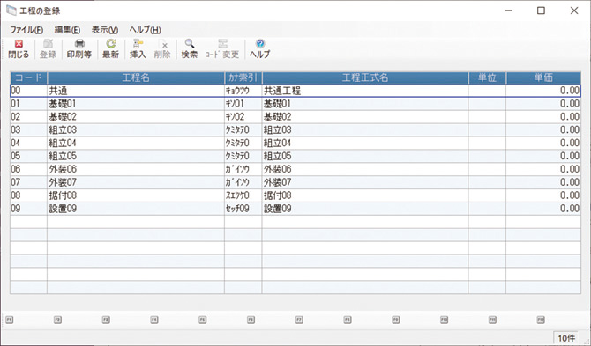This screenshot has height=346, width=591.
Task: Select 設置09 in the 工程正式名 column
Action: coord(365,209)
